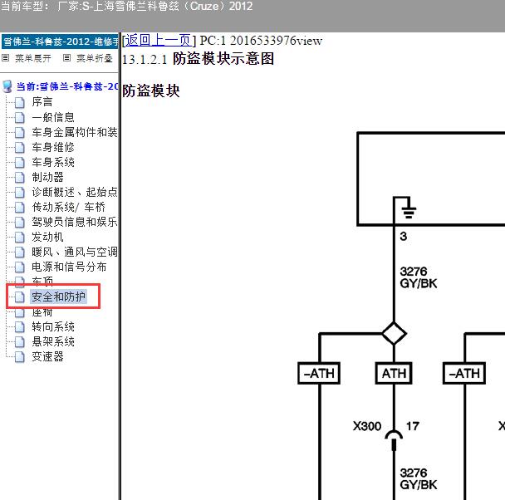Click the 雪佛兰-科鲁兹-2012-维修手 header bar

[x=60, y=42]
